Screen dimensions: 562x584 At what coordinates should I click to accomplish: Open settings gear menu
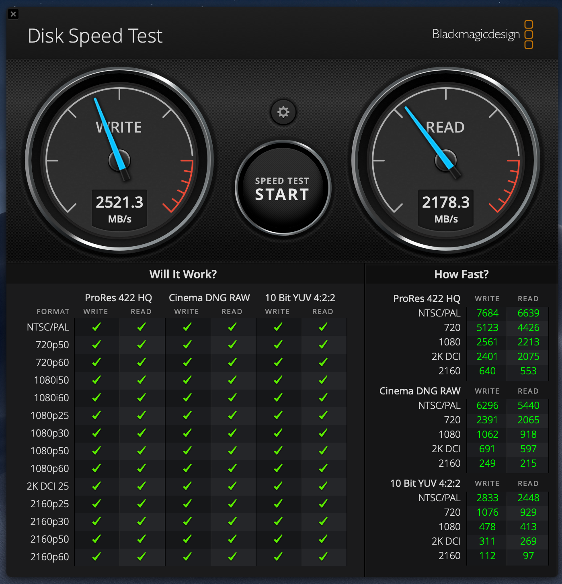[283, 112]
